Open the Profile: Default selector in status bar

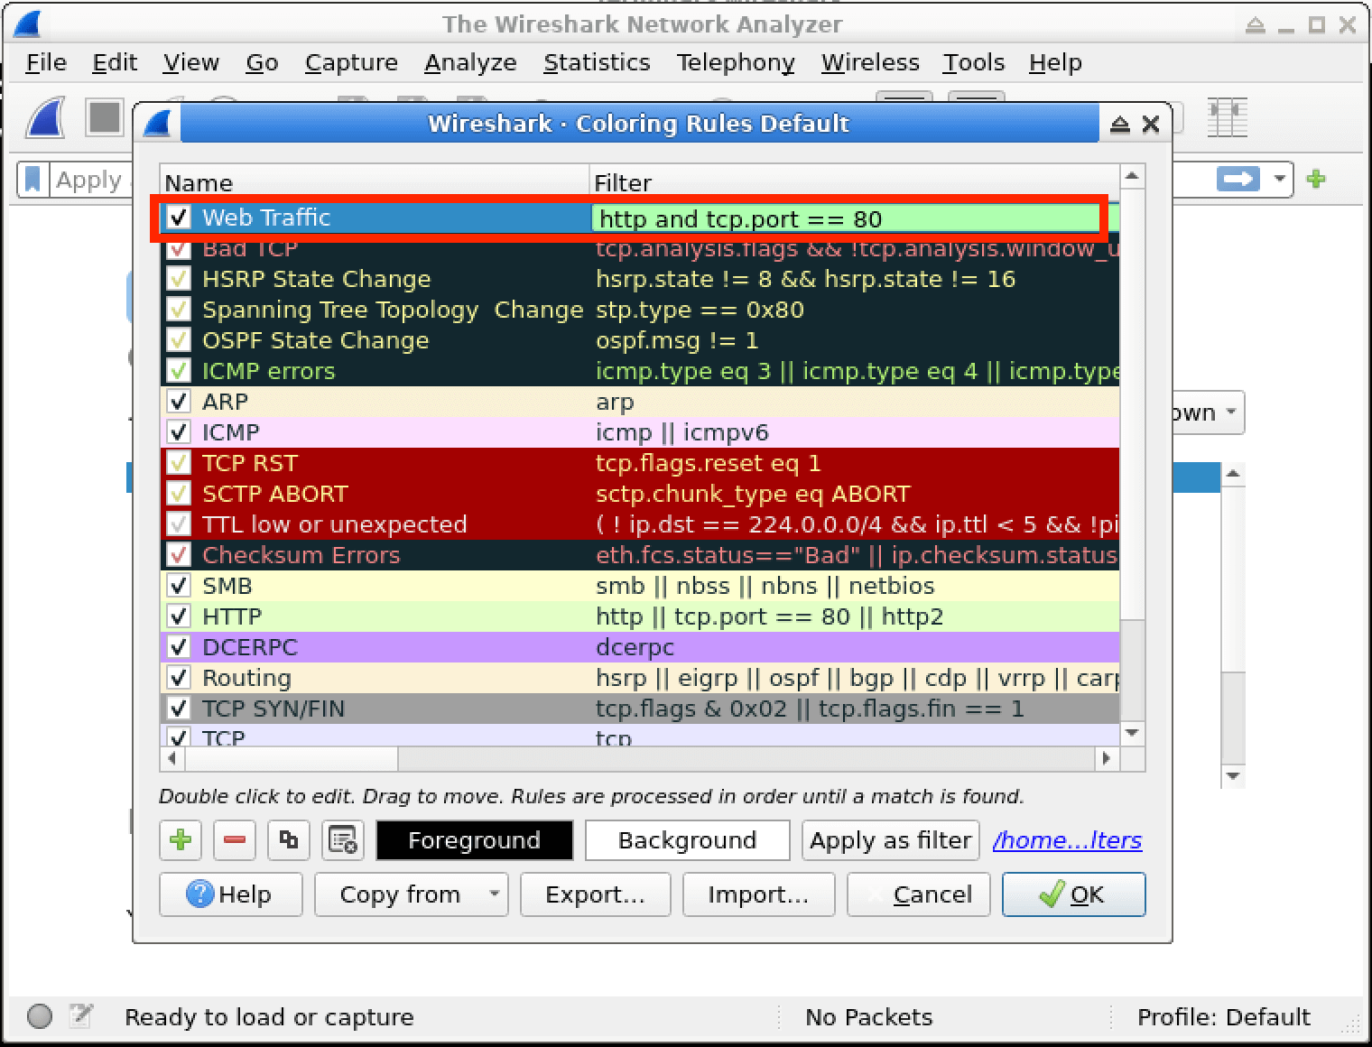[1222, 1017]
